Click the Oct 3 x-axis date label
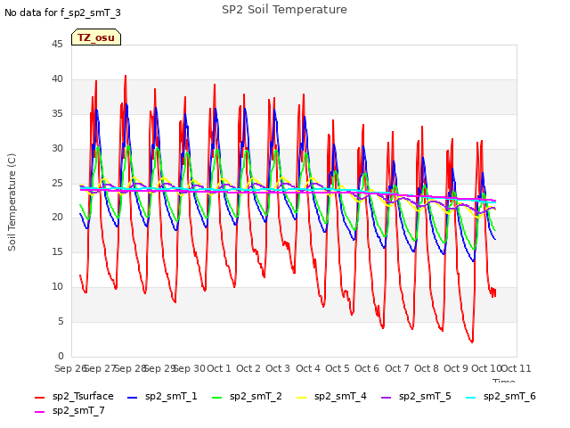The height and width of the screenshot is (428, 570). 278,368
